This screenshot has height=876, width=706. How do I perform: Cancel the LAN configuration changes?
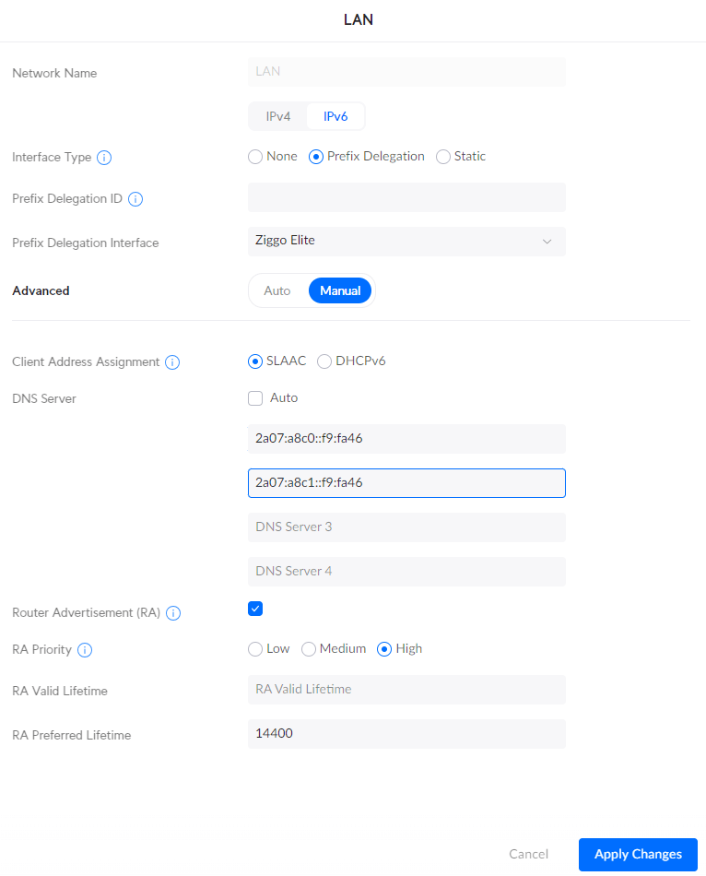point(528,854)
